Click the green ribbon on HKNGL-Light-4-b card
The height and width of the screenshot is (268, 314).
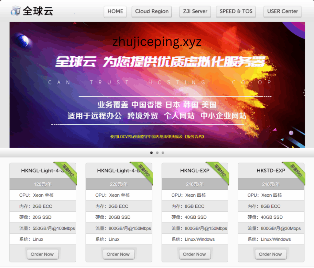click(144, 172)
